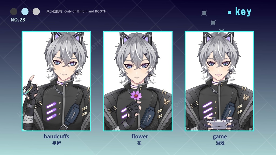
Task: Select the game character thumbnail
Action: 219,81
